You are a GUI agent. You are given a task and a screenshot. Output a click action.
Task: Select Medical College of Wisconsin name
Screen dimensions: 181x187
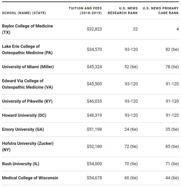pos(30,178)
